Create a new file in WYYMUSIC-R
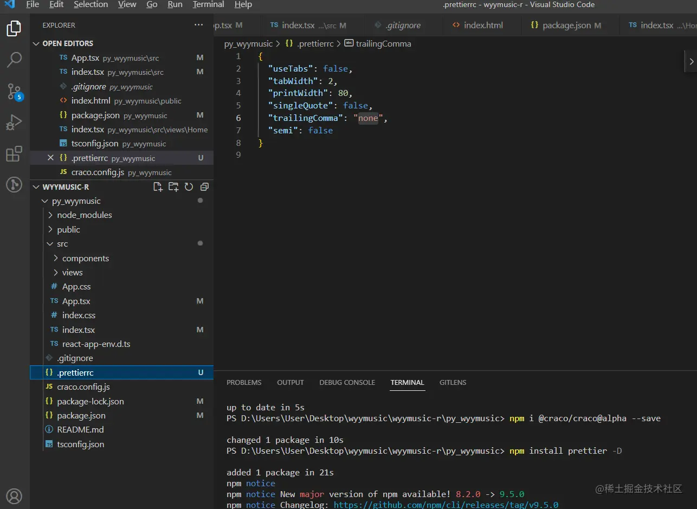Image resolution: width=697 pixels, height=509 pixels. pos(158,187)
